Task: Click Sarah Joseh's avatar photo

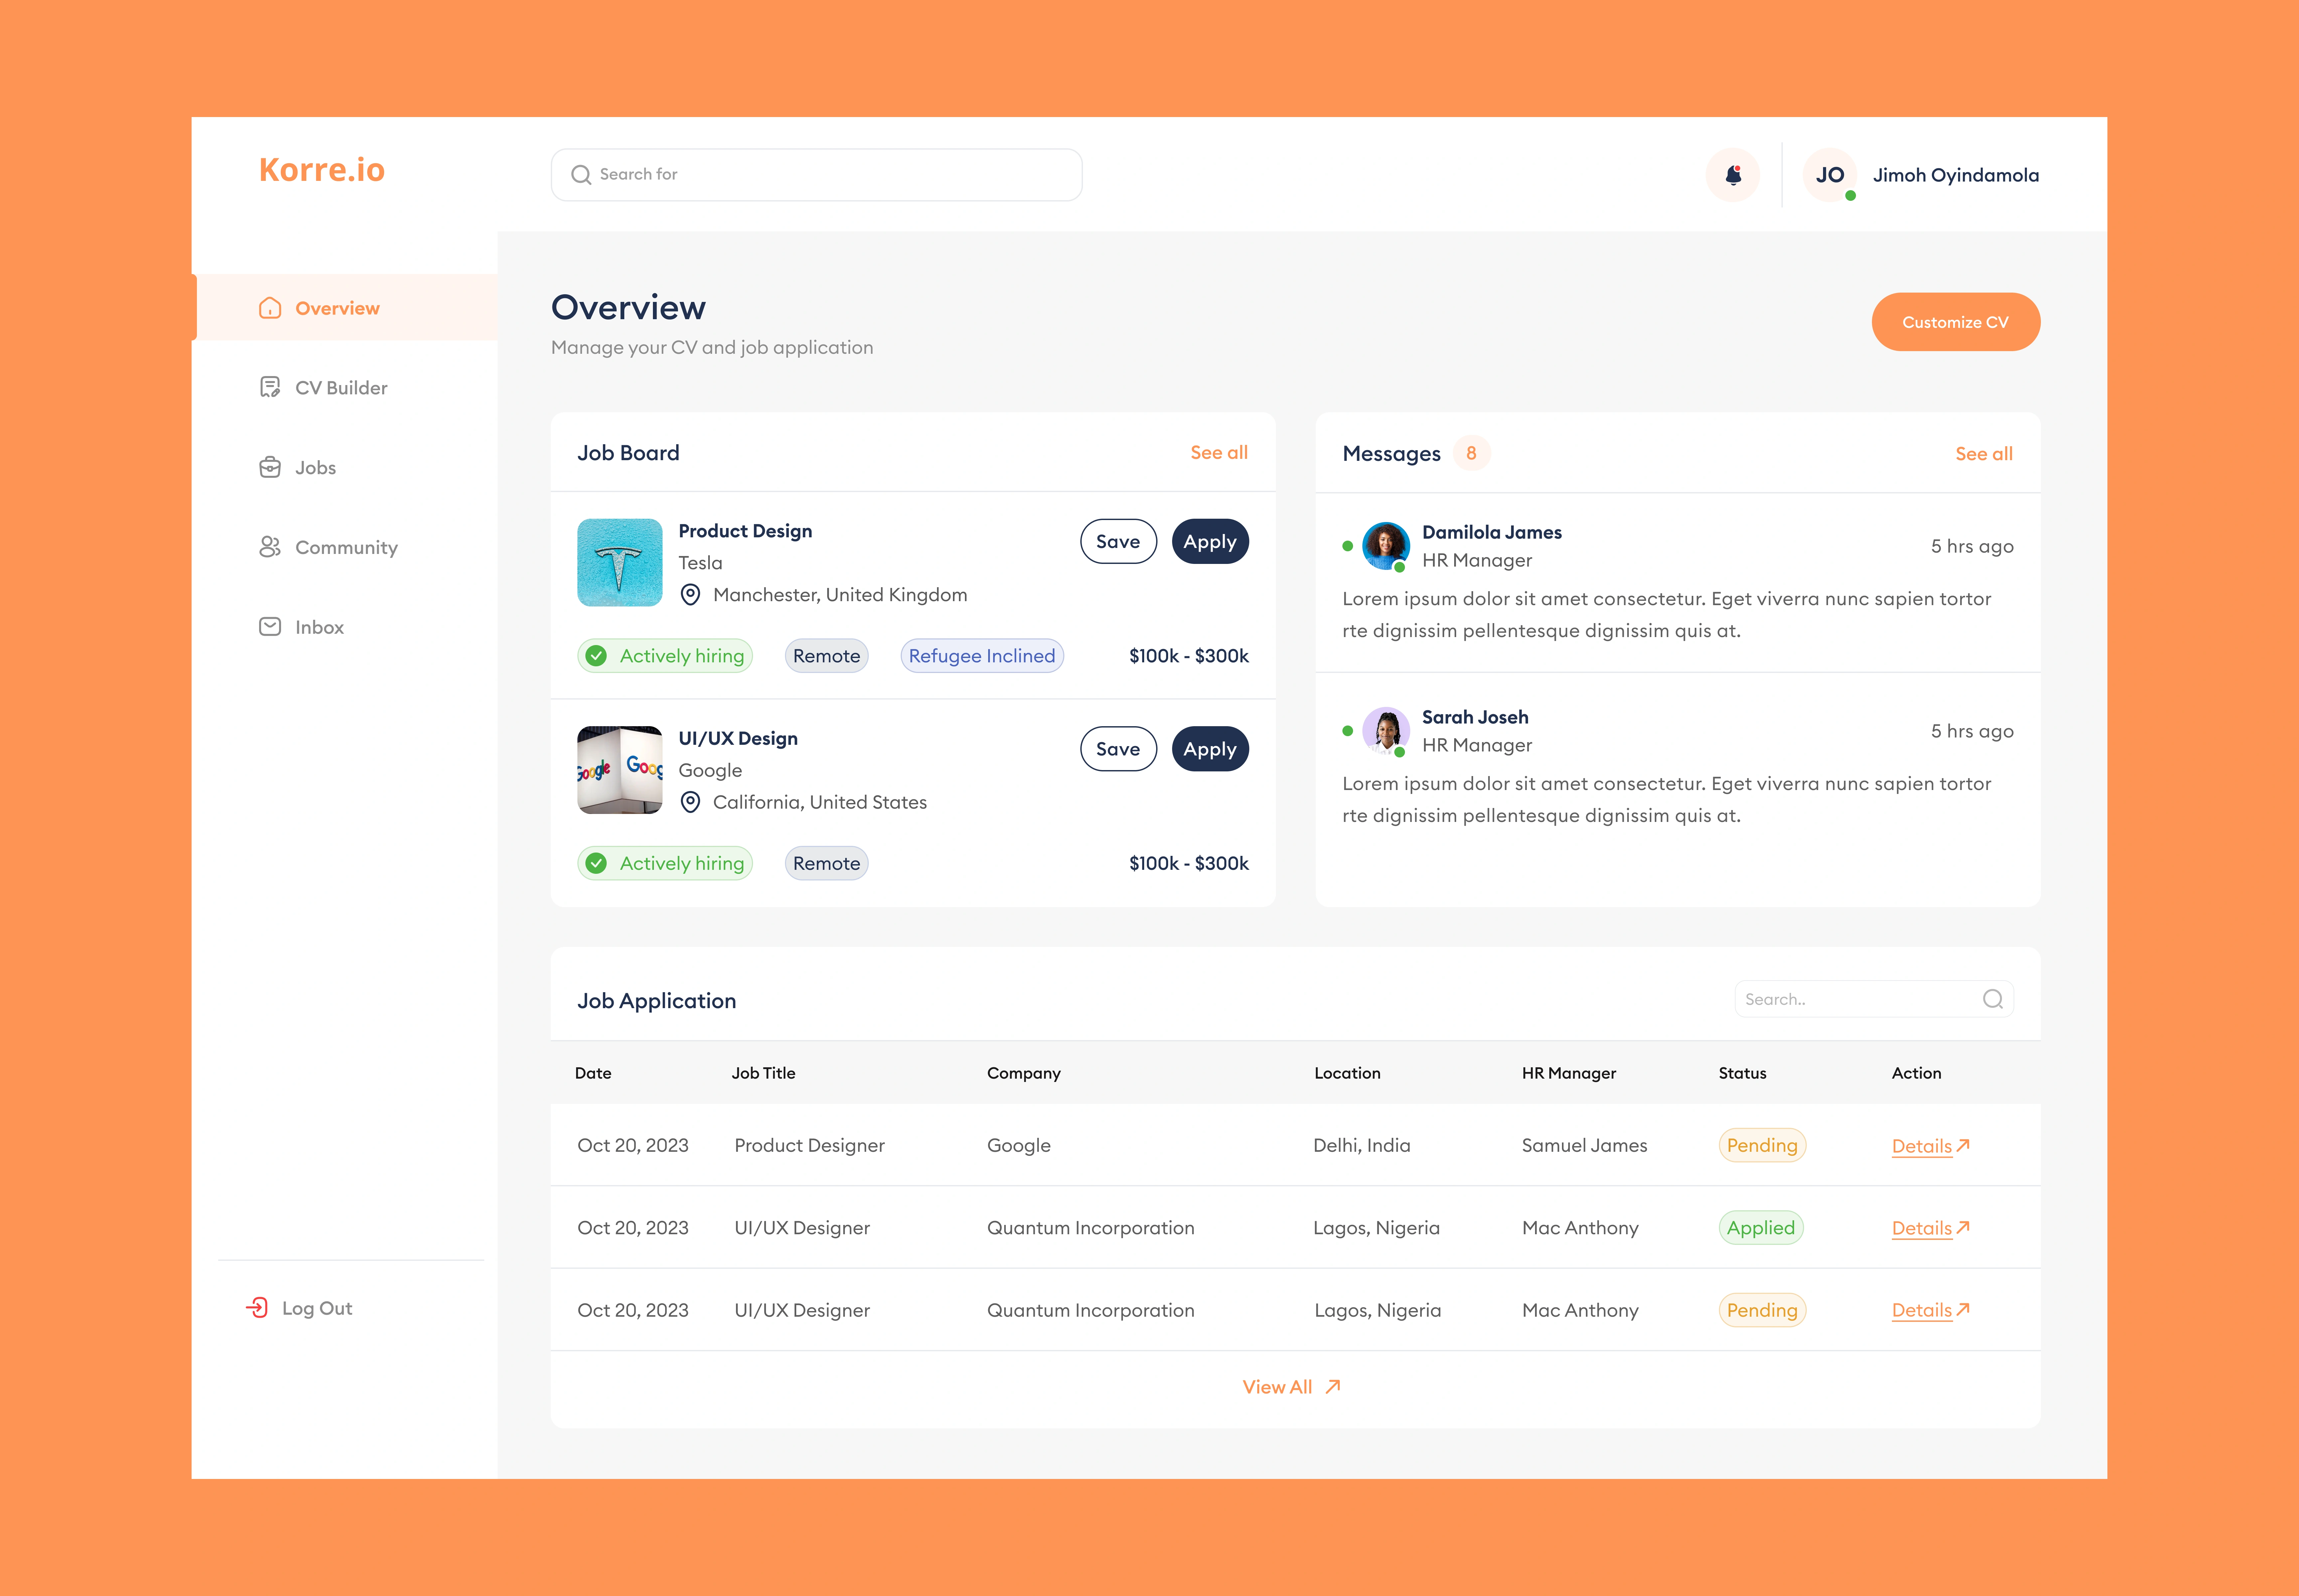Action: 1386,731
